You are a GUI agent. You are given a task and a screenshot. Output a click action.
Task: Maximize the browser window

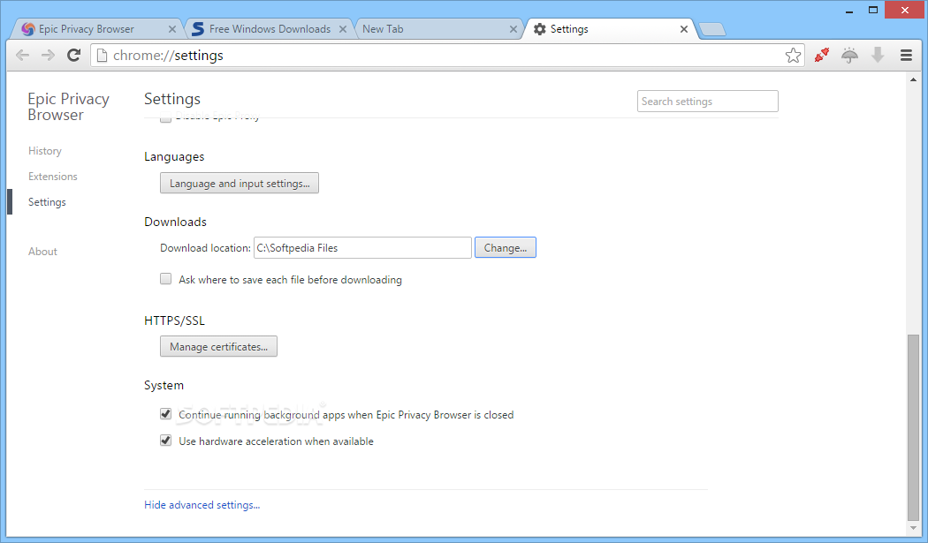873,10
